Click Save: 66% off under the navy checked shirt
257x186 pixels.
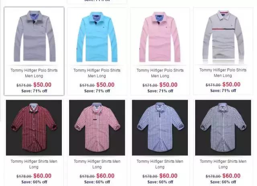[x=223, y=182]
